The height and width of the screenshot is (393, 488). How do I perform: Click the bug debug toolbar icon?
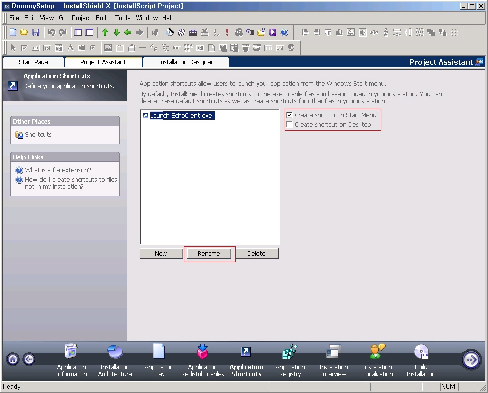pyautogui.click(x=155, y=32)
